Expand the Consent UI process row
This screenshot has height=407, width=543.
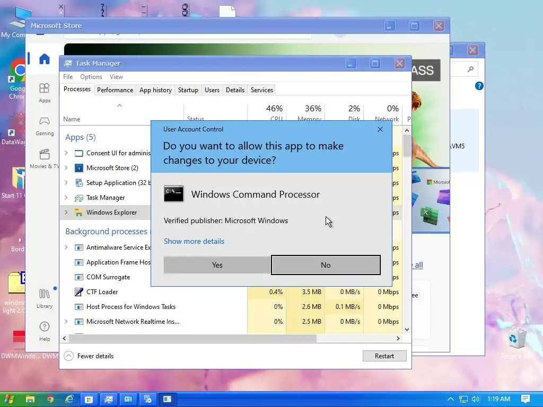66,153
